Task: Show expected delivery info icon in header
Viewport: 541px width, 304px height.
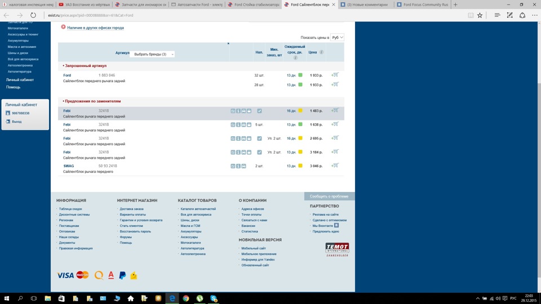Action: pos(295,58)
